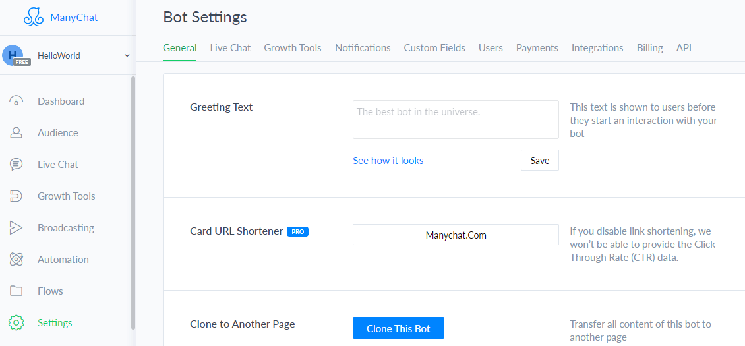This screenshot has height=346, width=745.
Task: Go to Audience in the sidebar
Action: click(x=58, y=133)
